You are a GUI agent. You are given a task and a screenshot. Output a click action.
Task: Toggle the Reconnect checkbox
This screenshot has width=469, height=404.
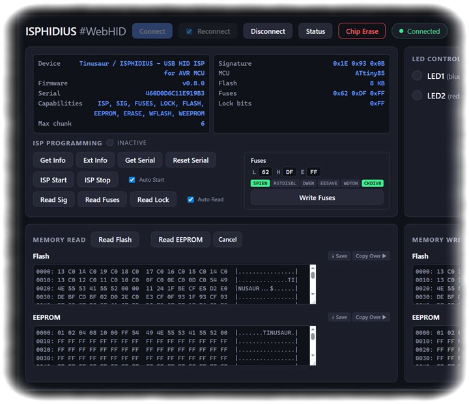189,31
